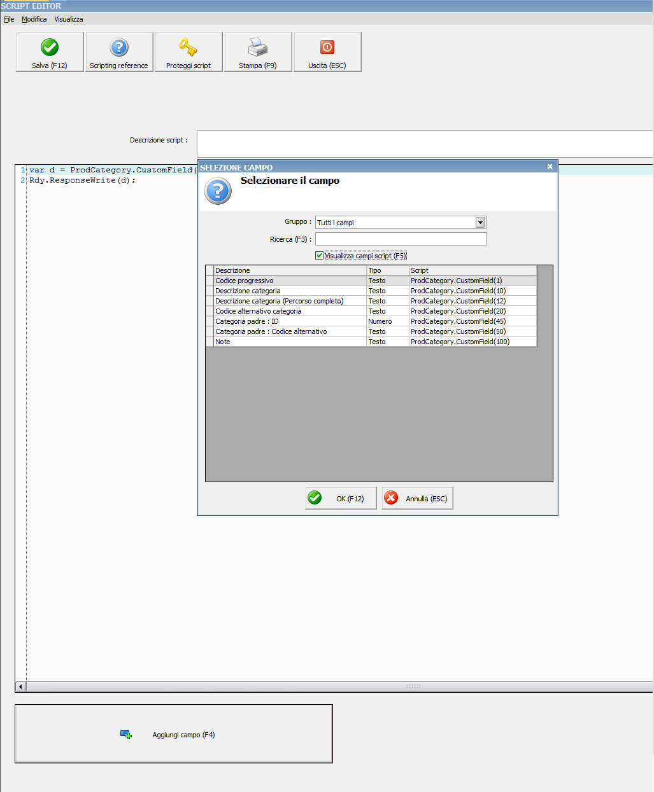Click the Salva (F12) green checkmark button
Image resolution: width=654 pixels, height=792 pixels.
tap(50, 52)
